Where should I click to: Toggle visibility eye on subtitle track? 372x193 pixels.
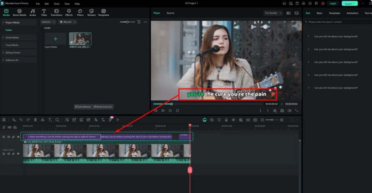point(18,137)
